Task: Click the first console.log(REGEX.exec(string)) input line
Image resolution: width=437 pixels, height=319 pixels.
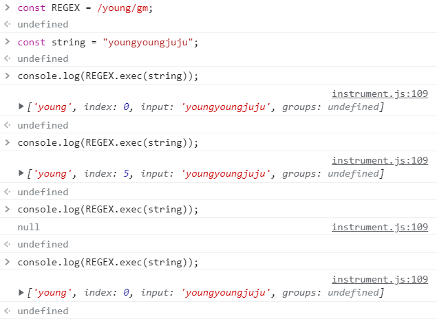Action: [108, 76]
